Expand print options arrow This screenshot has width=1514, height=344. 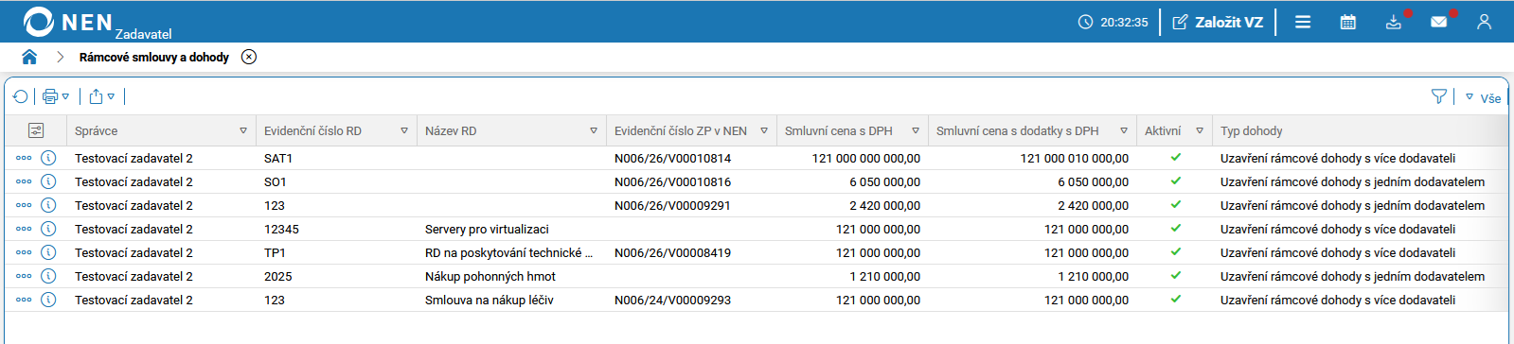click(65, 96)
